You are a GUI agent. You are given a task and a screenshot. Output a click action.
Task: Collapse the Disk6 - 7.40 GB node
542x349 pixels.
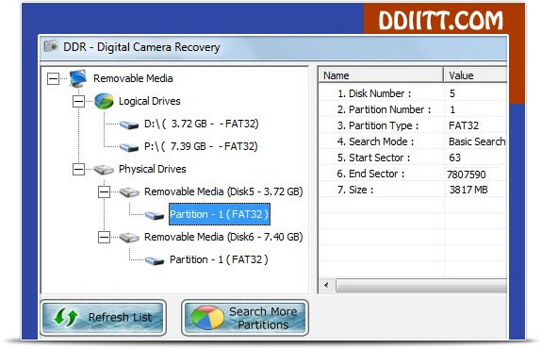104,238
